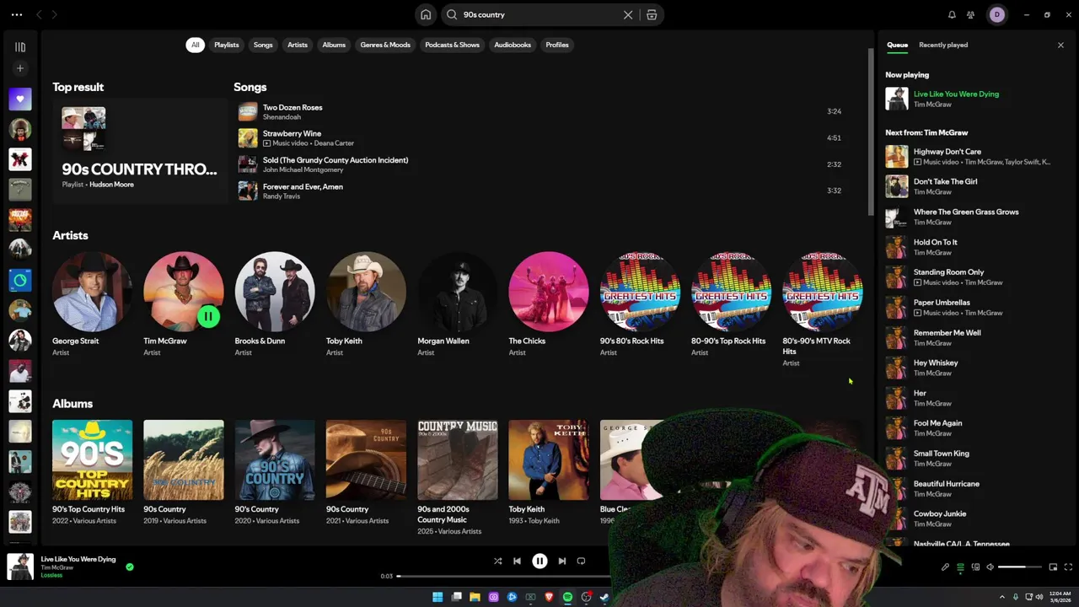Open File Explorer from the taskbar

[475, 597]
